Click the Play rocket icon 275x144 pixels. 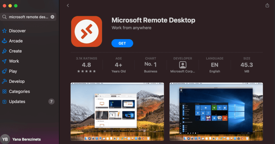click(x=4, y=71)
